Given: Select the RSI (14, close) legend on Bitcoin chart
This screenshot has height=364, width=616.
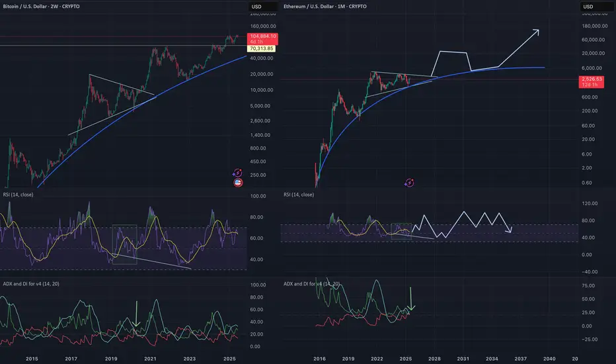Looking at the screenshot, I should (x=18, y=195).
